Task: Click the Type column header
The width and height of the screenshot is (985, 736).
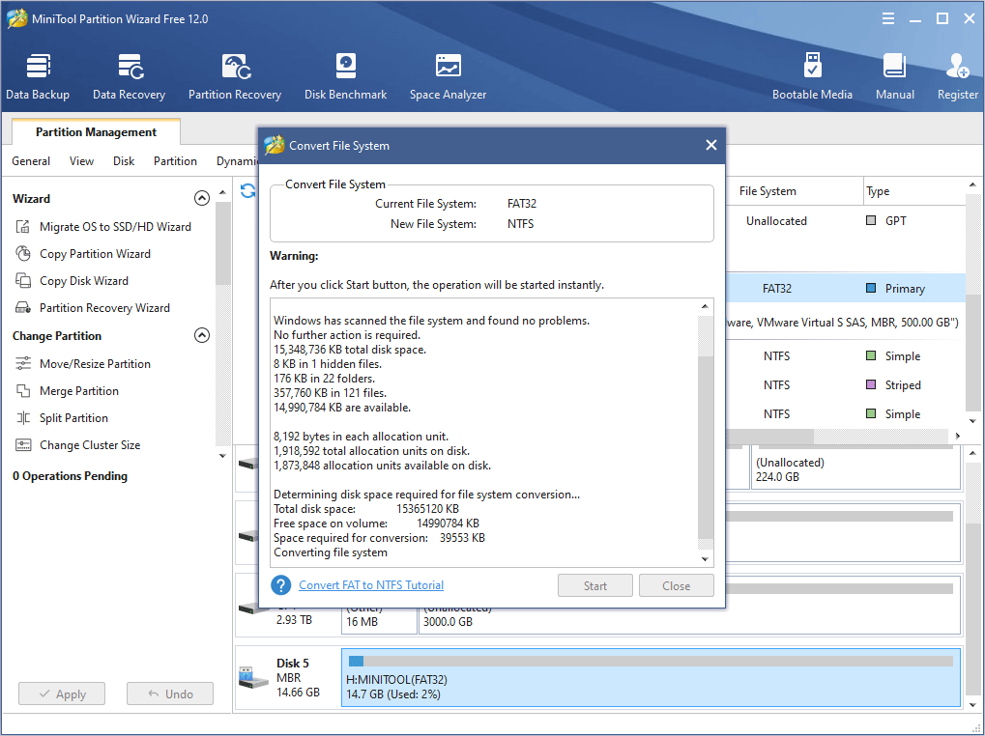Action: 914,190
